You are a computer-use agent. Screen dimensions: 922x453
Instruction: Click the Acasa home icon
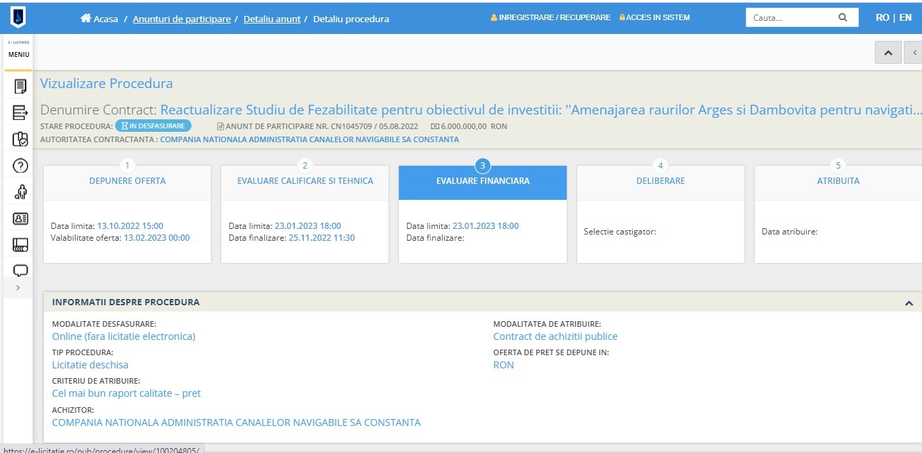click(x=86, y=18)
